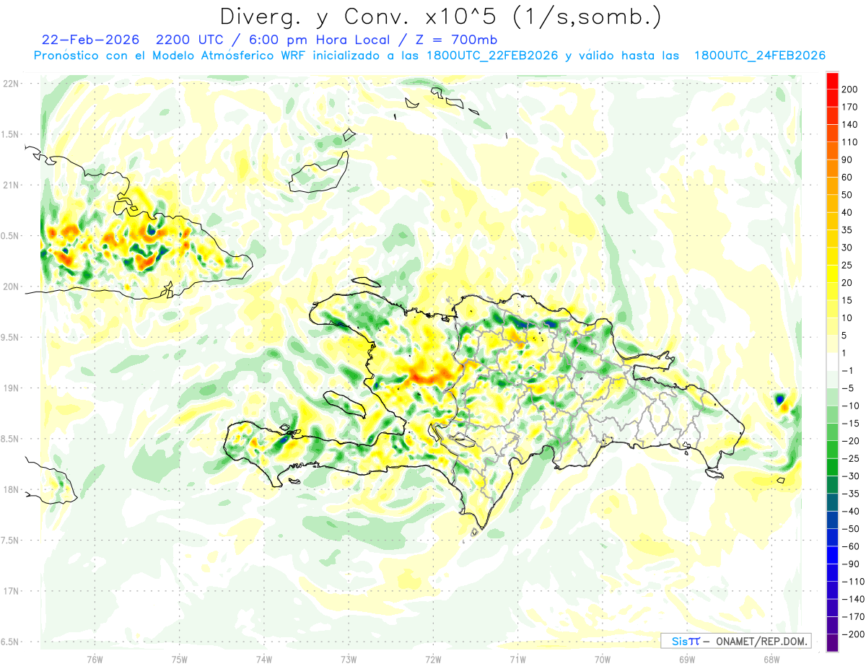Click the 20N latitude label

tap(12, 287)
